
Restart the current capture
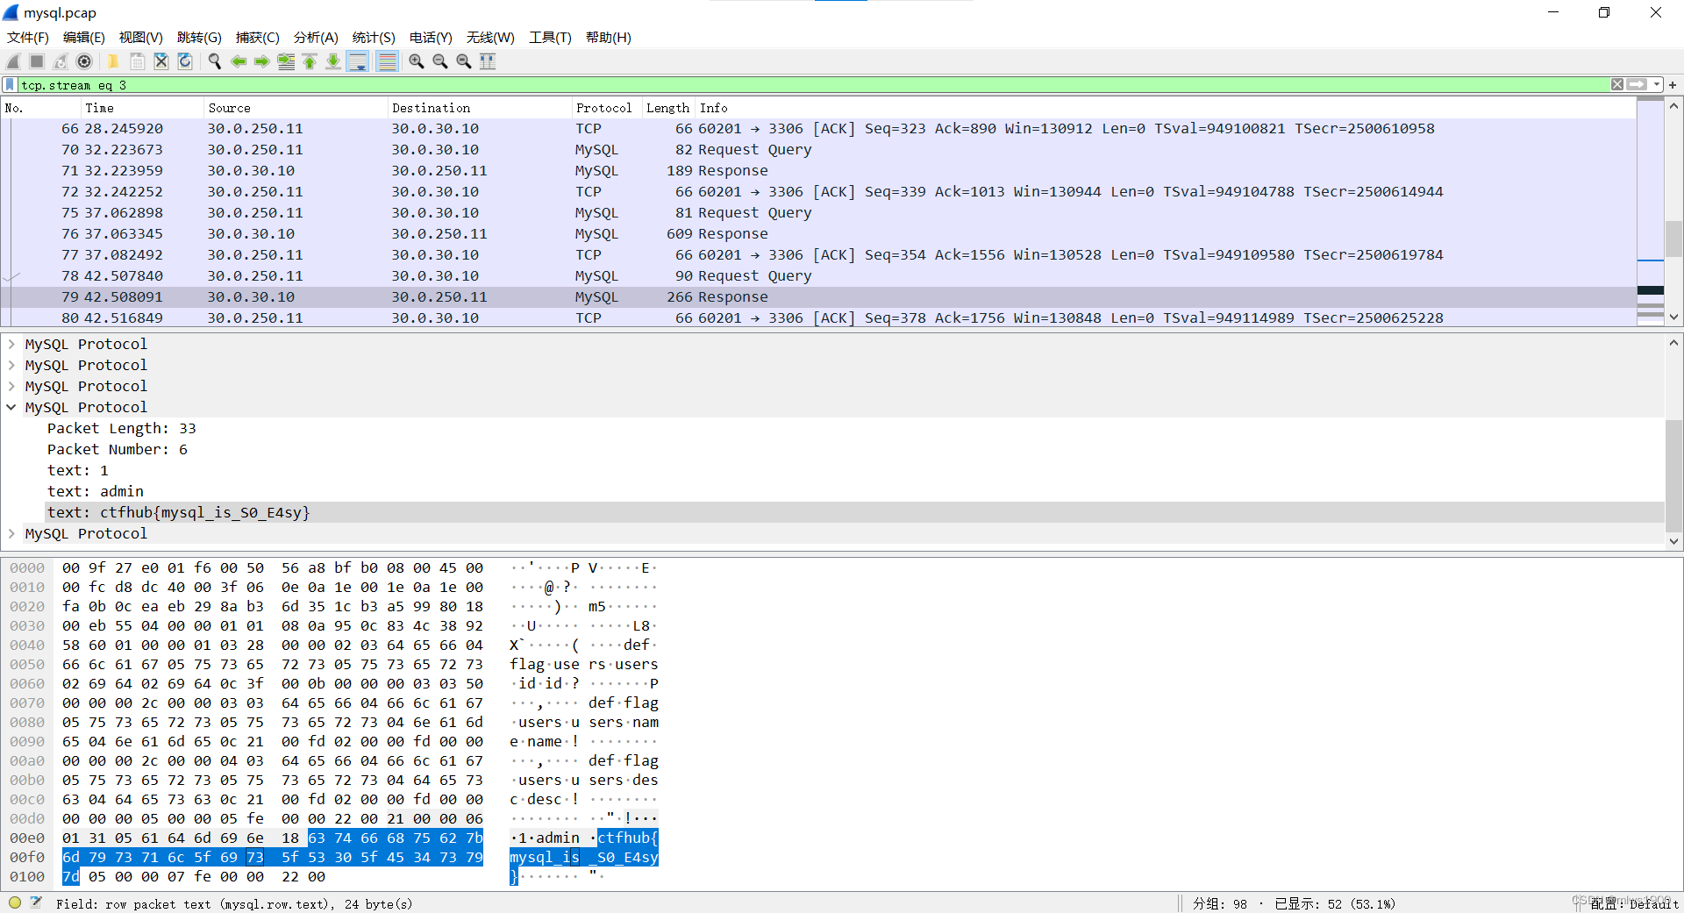[x=60, y=61]
